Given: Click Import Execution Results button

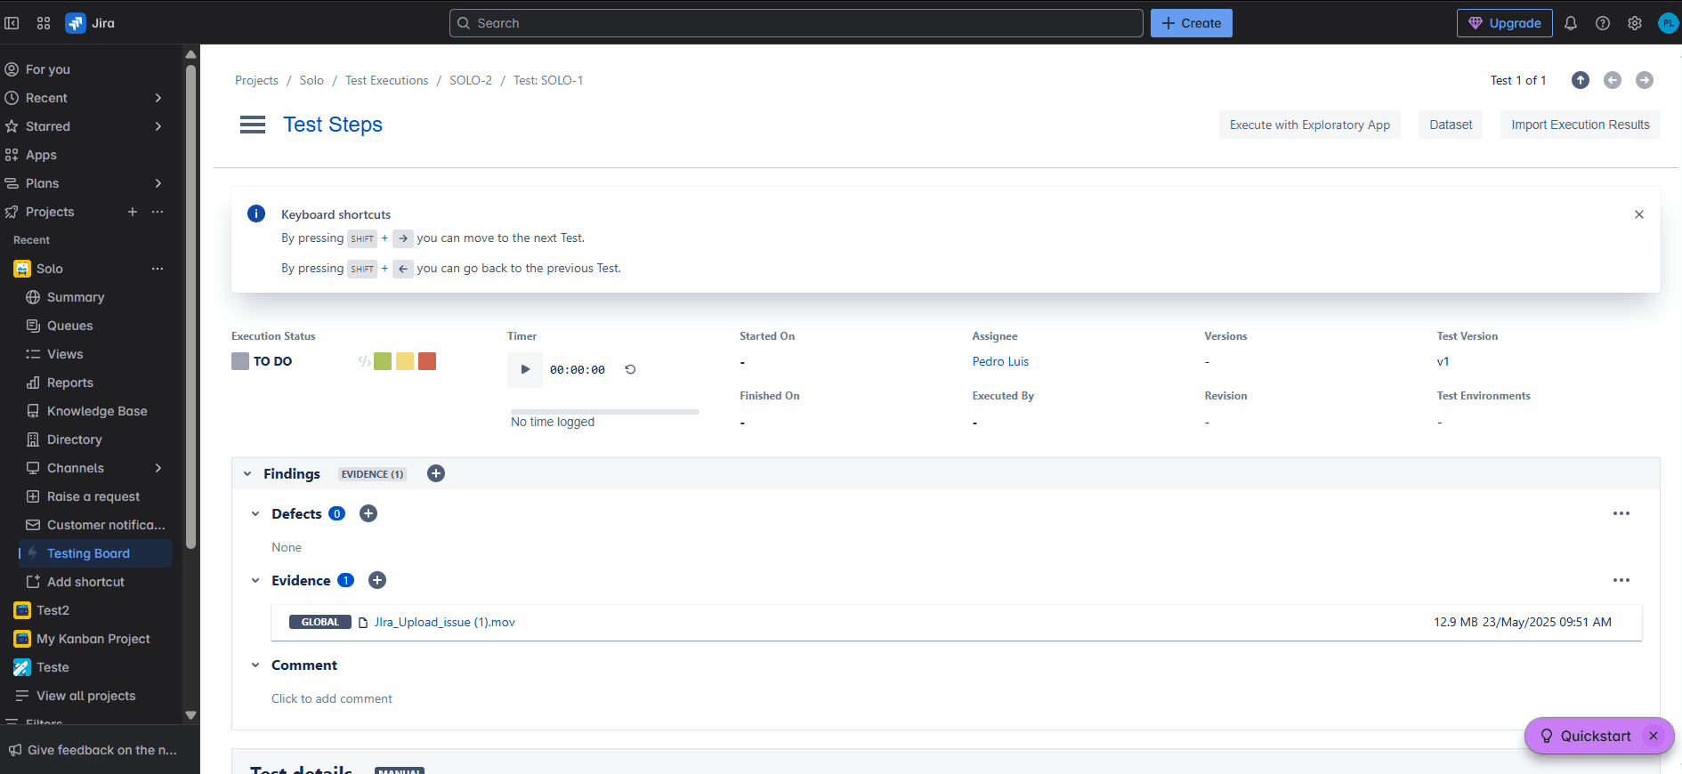Looking at the screenshot, I should click(x=1581, y=125).
